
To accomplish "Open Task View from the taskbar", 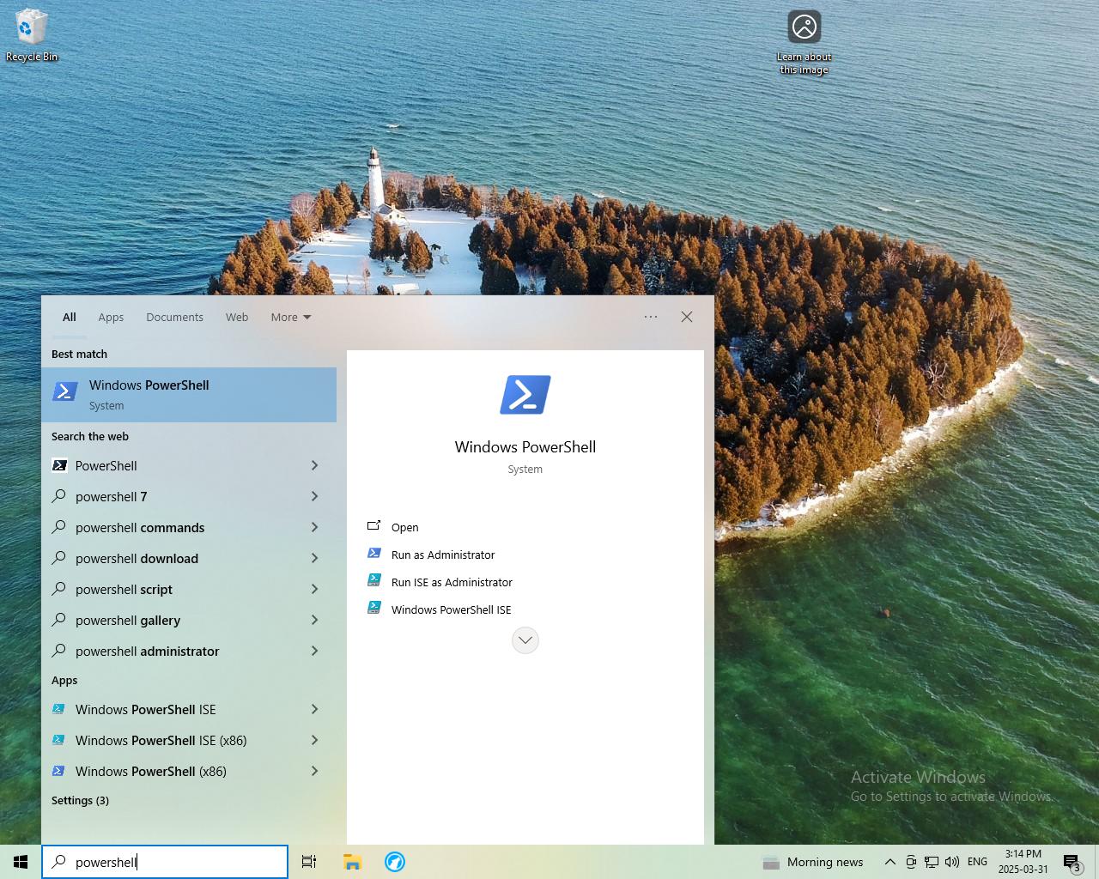I will click(x=309, y=862).
